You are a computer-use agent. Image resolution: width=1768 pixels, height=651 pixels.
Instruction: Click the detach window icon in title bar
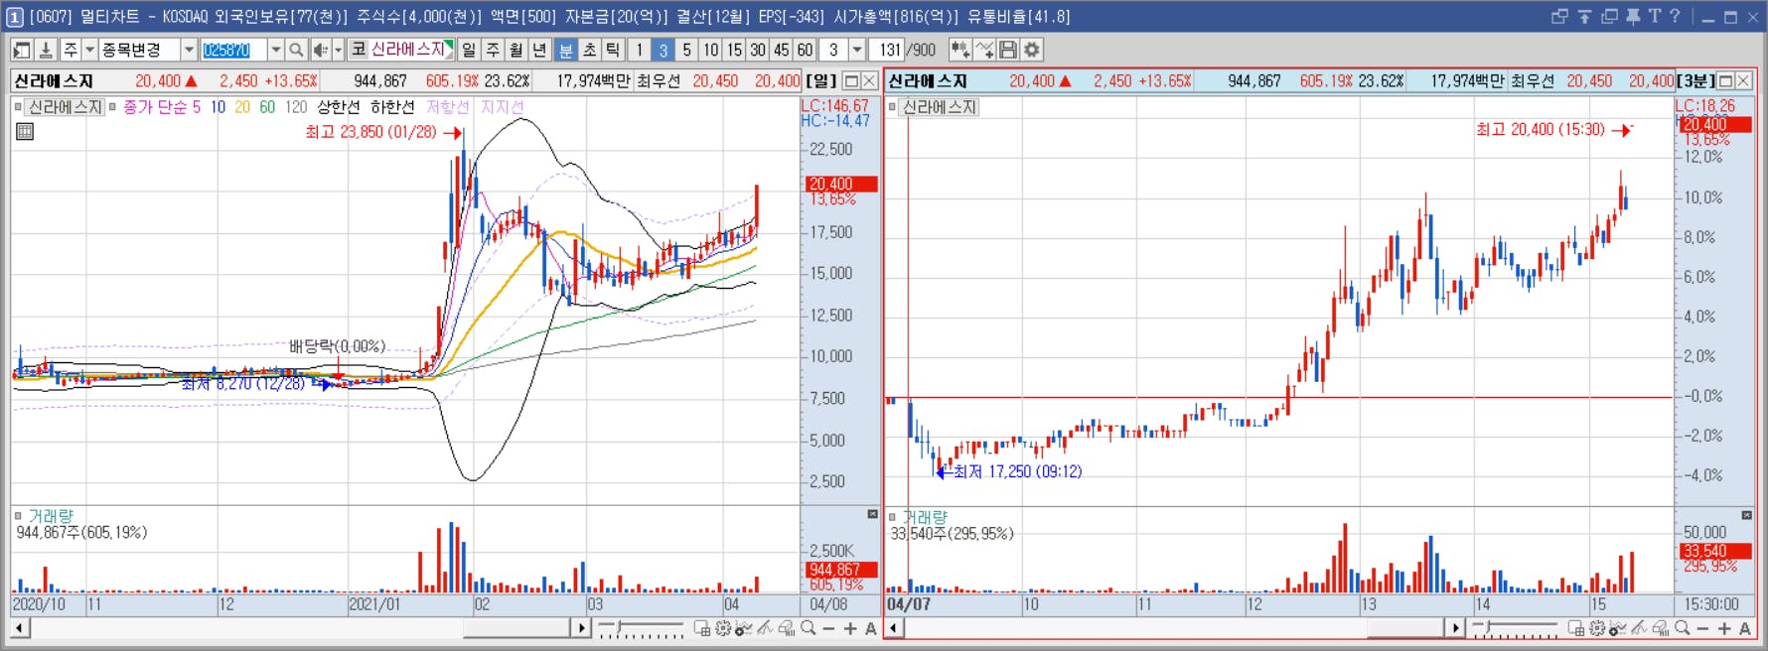point(1559,17)
